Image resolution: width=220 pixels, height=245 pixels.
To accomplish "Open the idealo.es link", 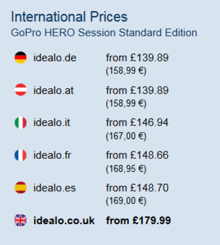I will click(x=54, y=188).
